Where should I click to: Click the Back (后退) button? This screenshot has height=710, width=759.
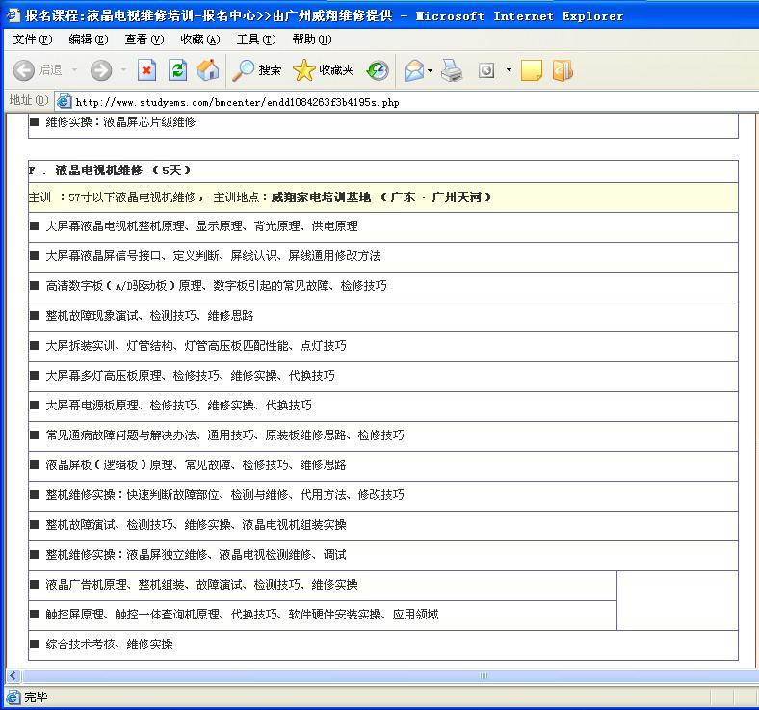point(39,69)
